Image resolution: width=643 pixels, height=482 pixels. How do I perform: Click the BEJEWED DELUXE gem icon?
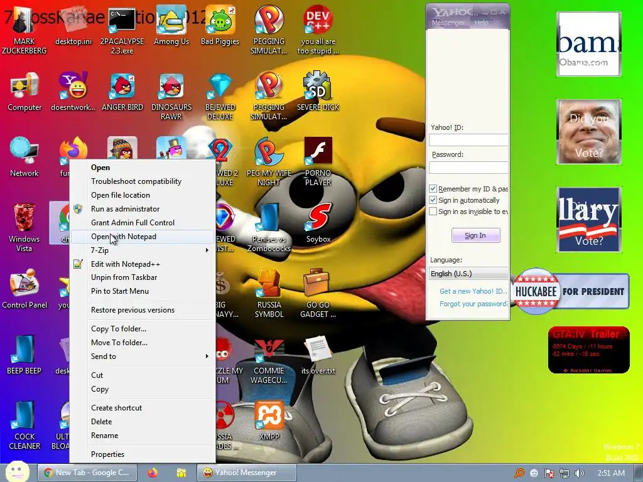[220, 96]
